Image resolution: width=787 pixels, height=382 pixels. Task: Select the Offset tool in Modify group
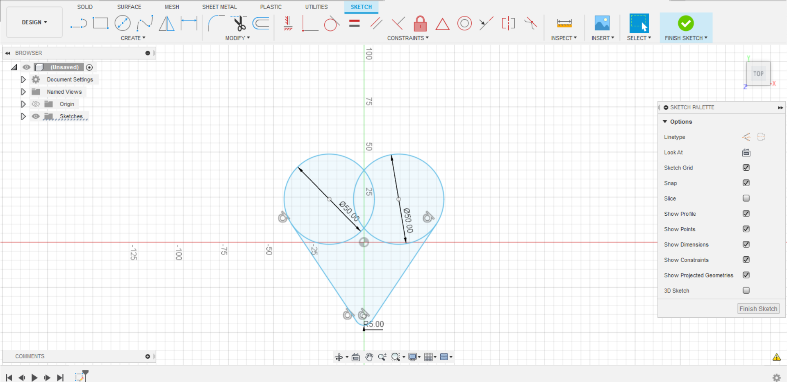[261, 23]
